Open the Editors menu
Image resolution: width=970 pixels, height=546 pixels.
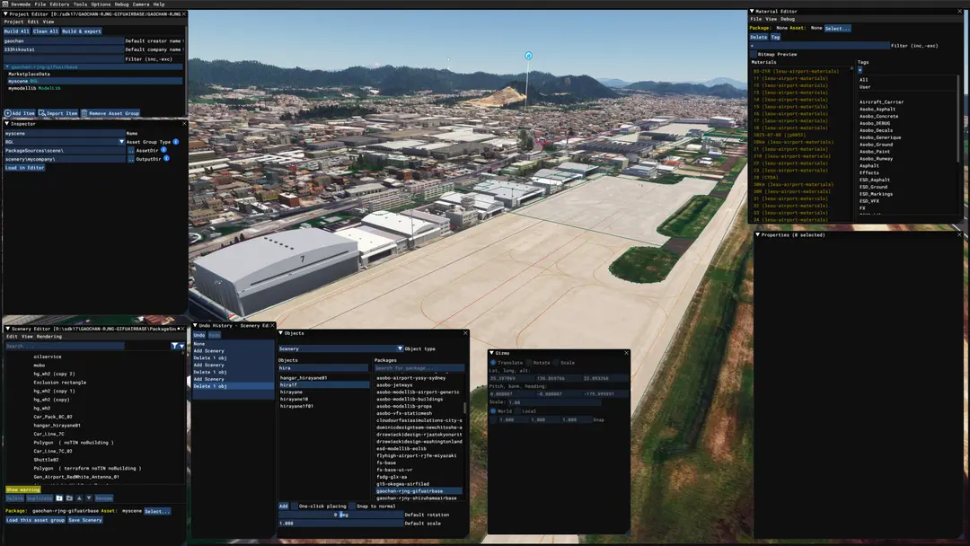coord(59,4)
